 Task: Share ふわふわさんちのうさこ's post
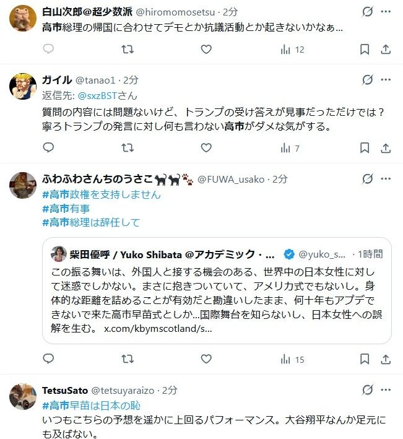[x=385, y=359]
